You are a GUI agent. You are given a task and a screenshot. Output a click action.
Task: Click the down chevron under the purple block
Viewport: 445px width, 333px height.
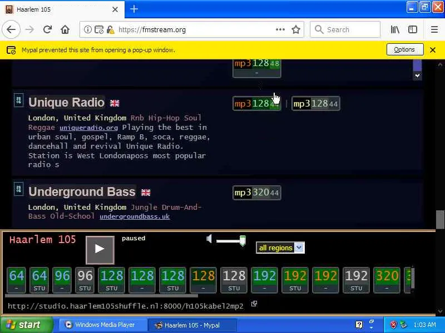(x=417, y=75)
